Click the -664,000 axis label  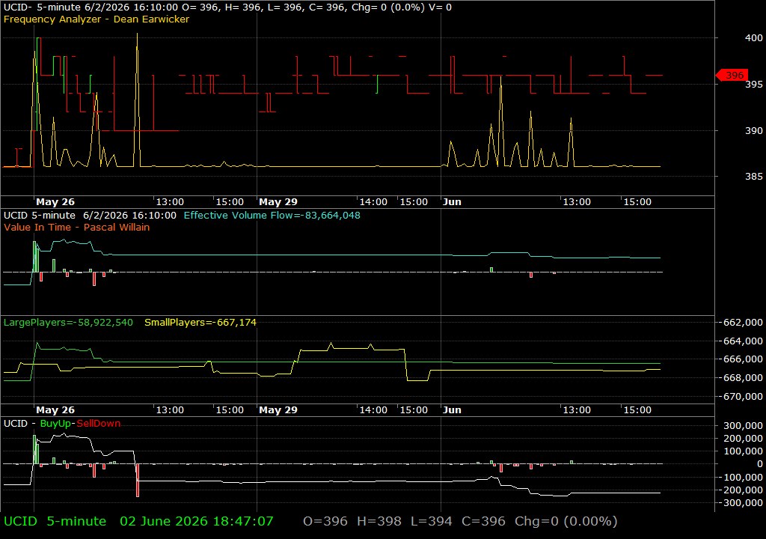click(740, 341)
